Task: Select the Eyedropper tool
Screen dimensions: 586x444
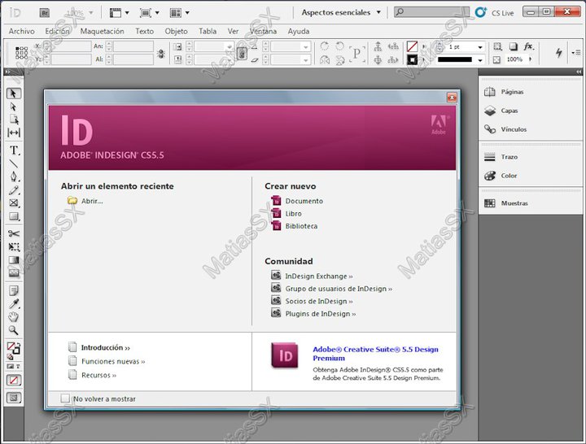Action: (14, 304)
